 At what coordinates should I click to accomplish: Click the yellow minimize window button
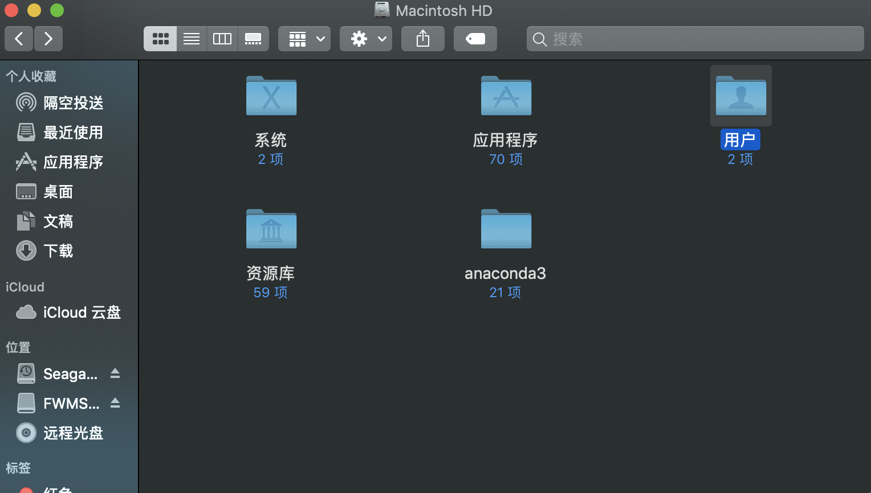pos(34,10)
